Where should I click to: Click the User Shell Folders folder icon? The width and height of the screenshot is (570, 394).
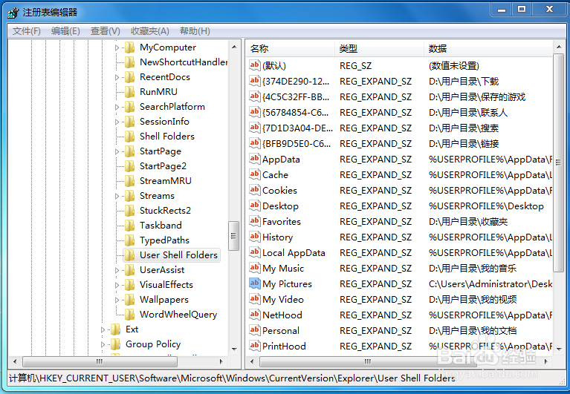click(130, 255)
